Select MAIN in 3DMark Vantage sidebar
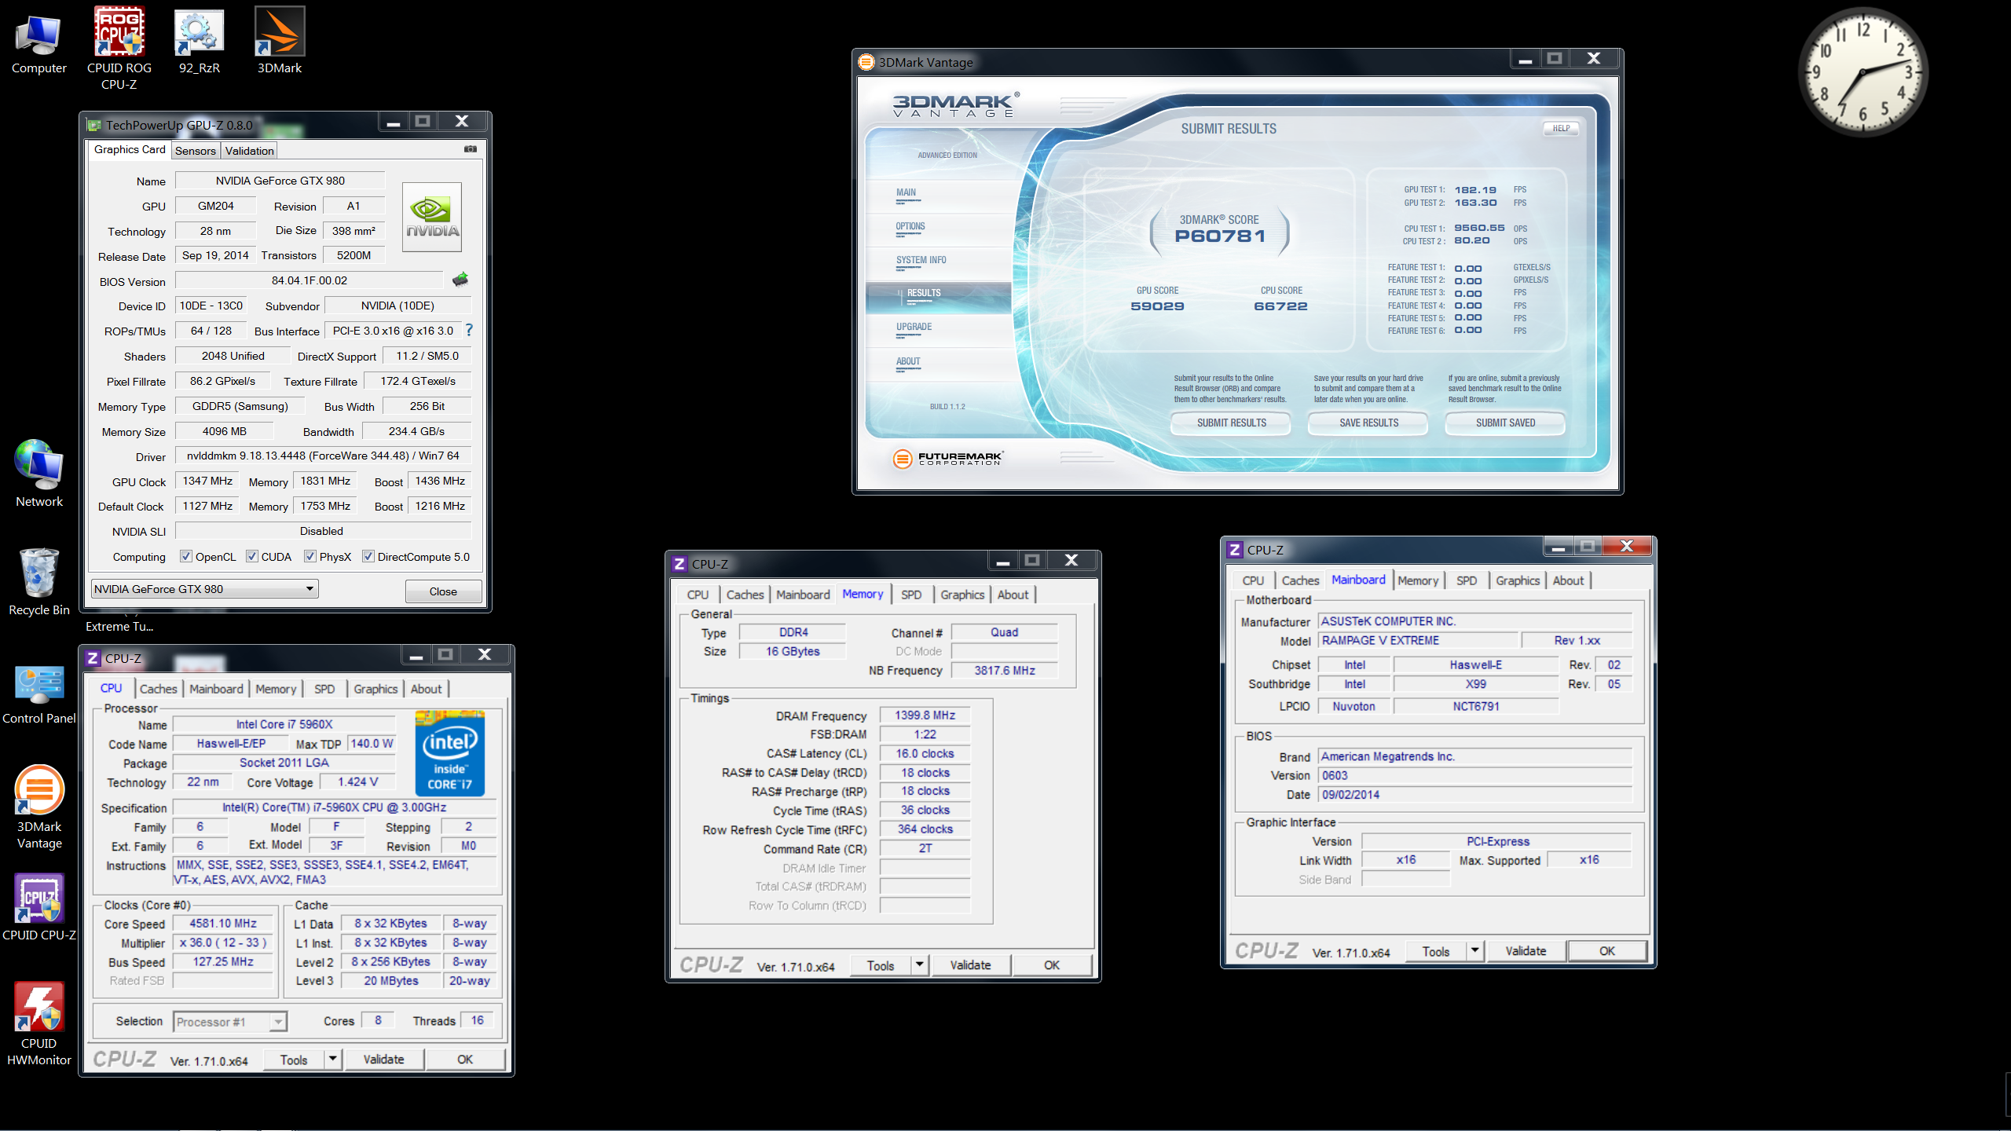 [x=939, y=196]
